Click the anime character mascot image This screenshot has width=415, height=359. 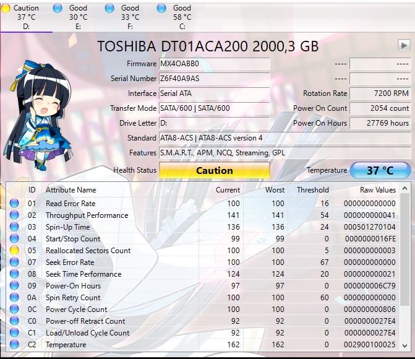38,115
